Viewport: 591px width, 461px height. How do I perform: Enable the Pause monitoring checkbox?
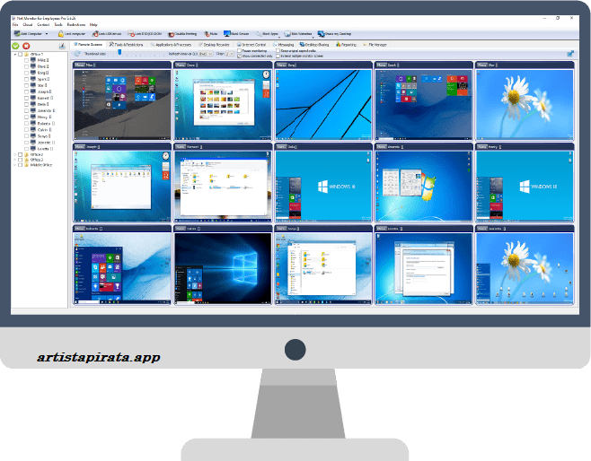coord(239,50)
